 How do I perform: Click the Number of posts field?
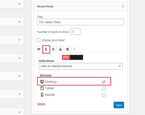(75, 31)
